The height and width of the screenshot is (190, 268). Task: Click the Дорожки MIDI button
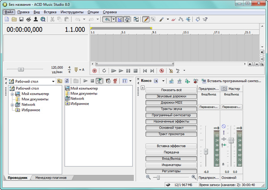[172, 103]
